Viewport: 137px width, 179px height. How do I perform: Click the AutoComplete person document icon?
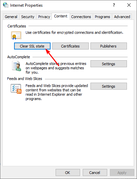tap(17, 66)
